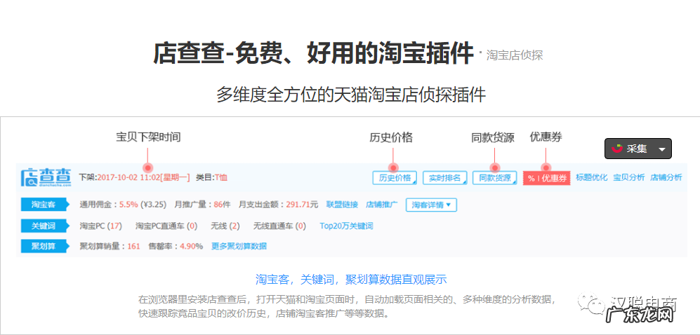Click the 淘宝店侦探 subtitle text

[514, 55]
